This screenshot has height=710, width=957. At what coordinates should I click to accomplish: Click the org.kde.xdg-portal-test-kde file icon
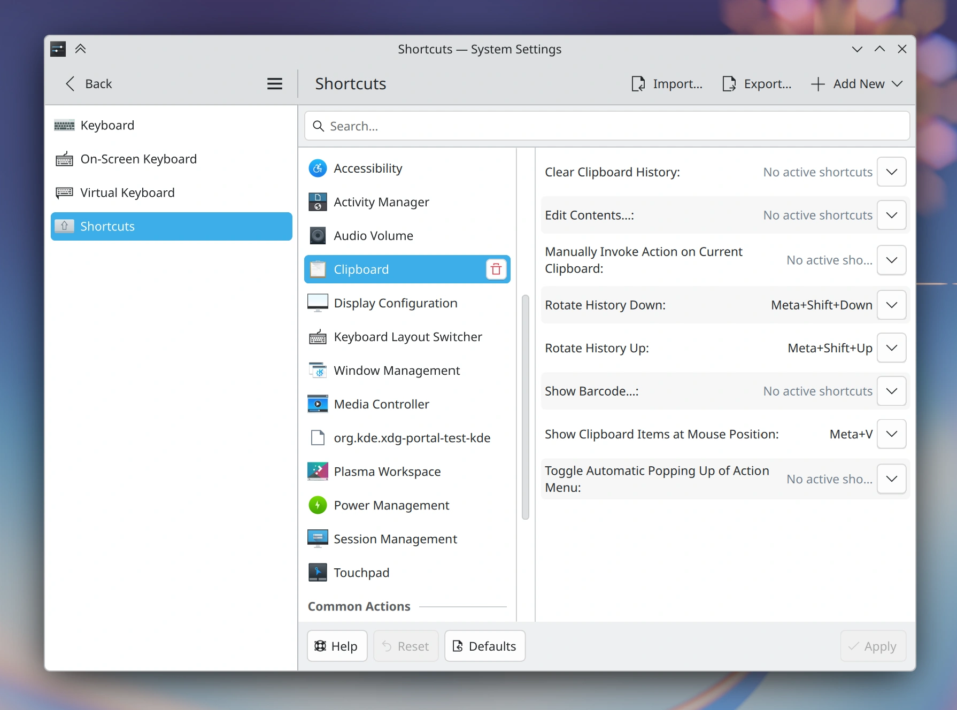pos(318,438)
